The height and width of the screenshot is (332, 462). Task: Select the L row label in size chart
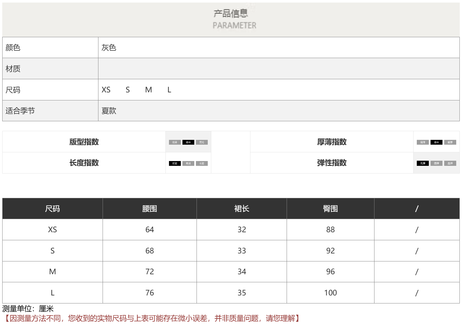[x=53, y=293]
